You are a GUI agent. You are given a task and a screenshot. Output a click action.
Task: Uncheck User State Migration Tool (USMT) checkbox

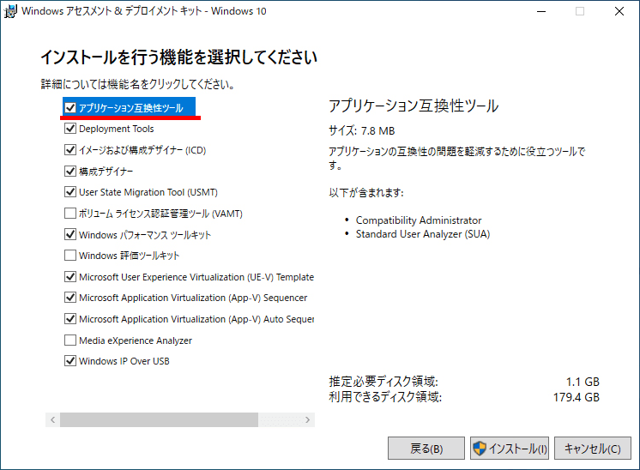[x=70, y=192]
